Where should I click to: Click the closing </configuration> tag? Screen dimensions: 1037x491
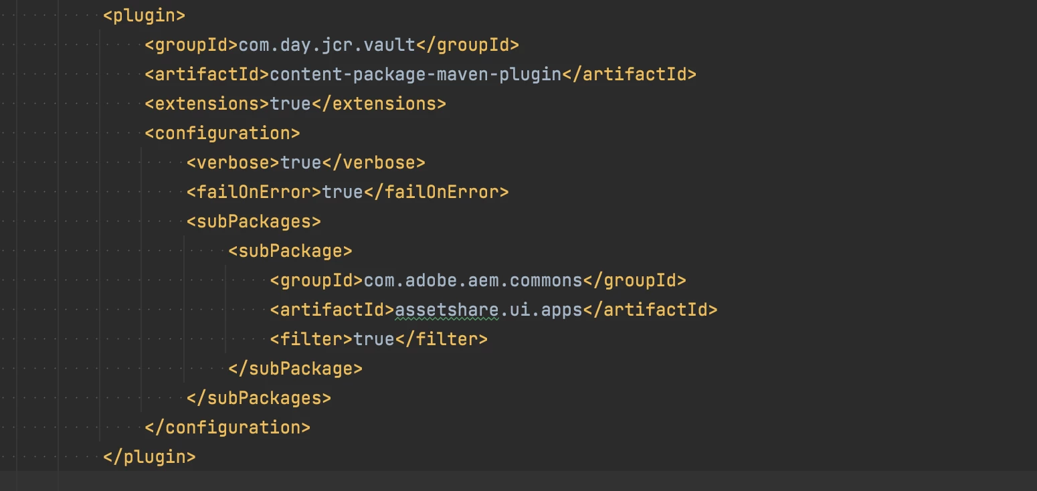point(227,427)
